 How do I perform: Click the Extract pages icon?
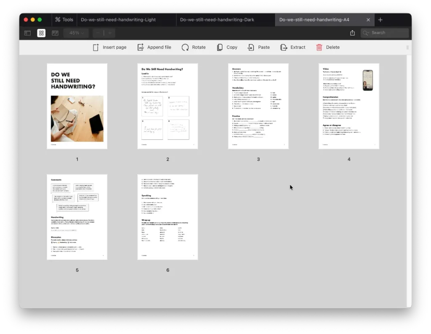tap(284, 48)
